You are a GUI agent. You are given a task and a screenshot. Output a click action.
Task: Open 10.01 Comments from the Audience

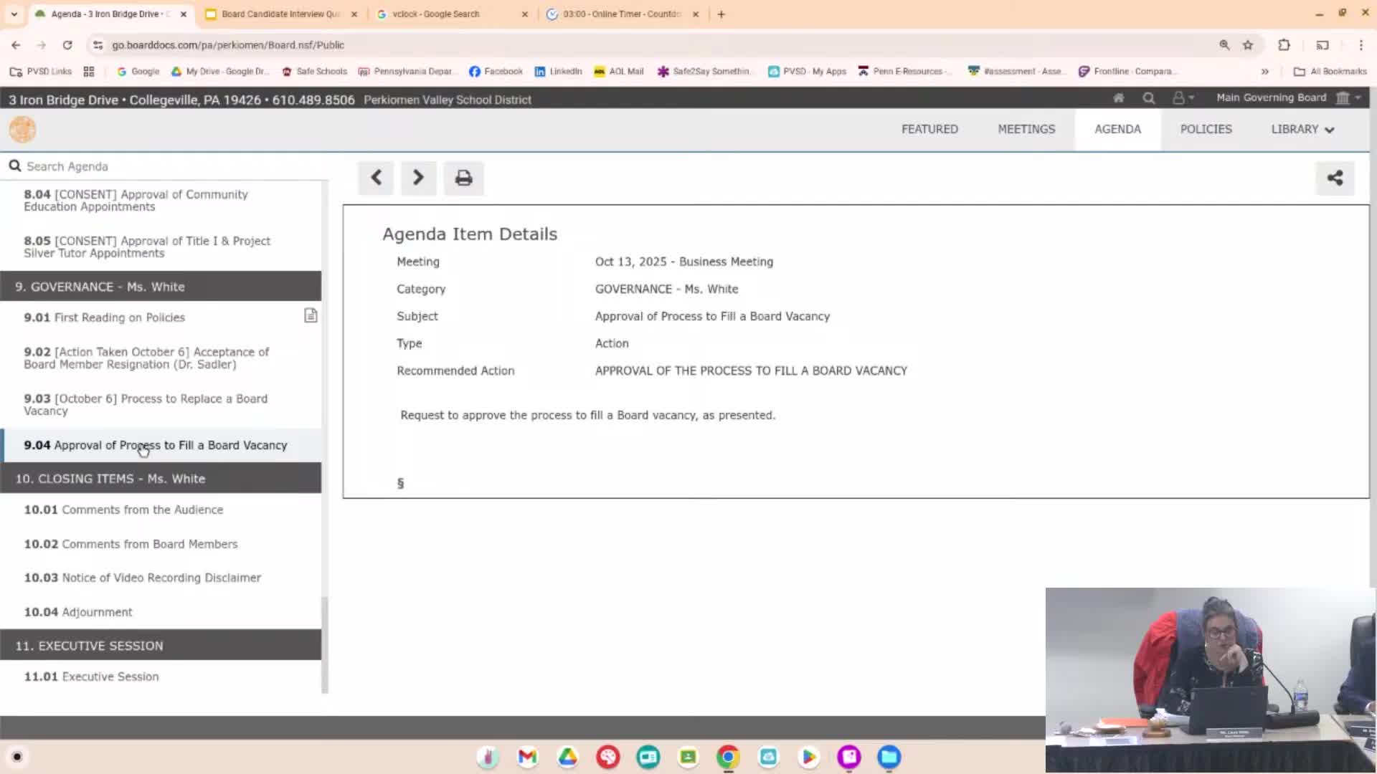coord(123,510)
